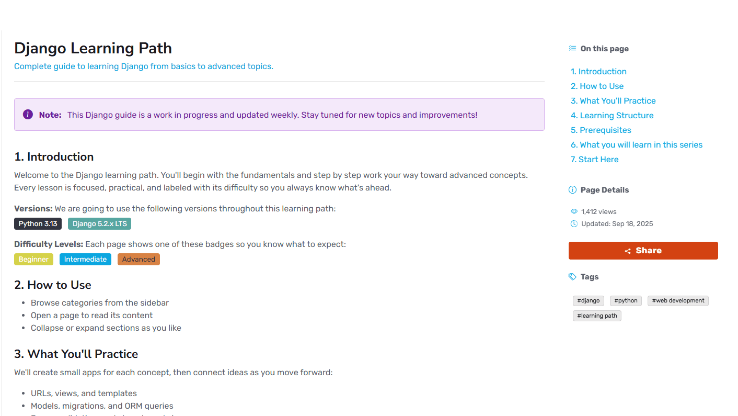Click the Django 5.2.x LTS version badge

coord(99,224)
